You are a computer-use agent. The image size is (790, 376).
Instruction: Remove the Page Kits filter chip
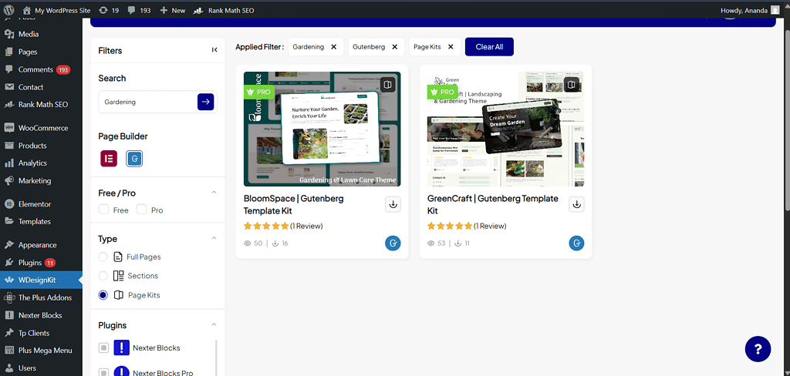point(451,47)
